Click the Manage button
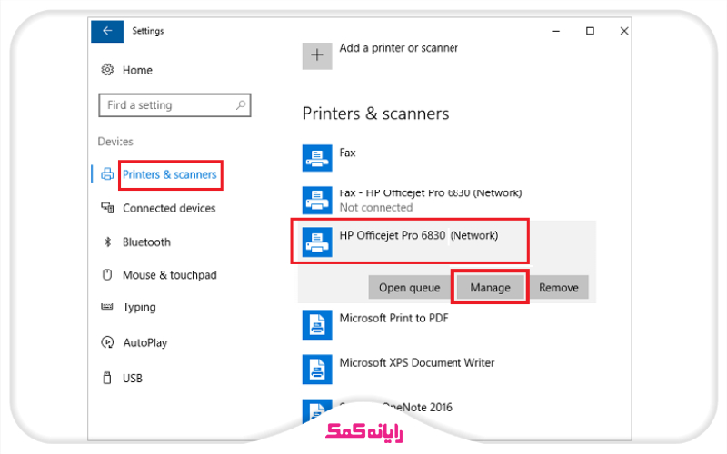727x454 pixels. click(490, 288)
